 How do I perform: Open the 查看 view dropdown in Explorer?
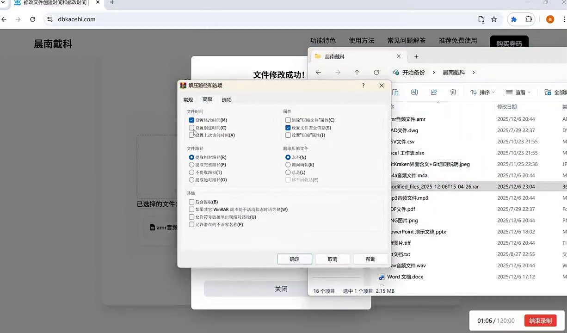(518, 92)
